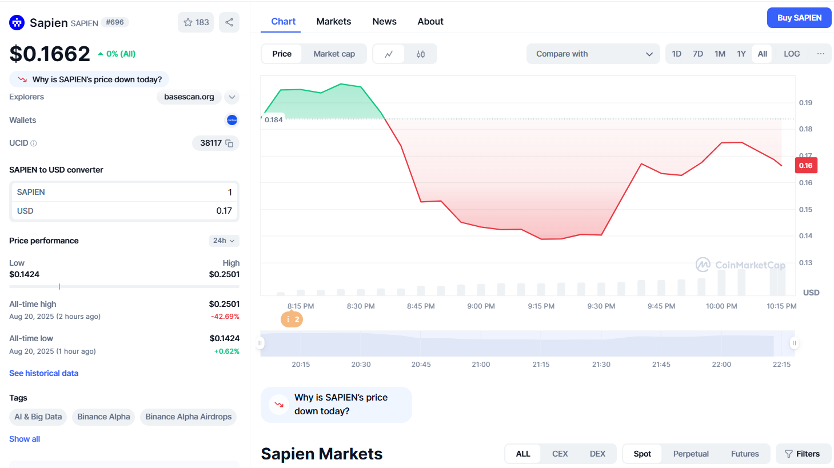Click the left chart range slider handle
Screen dimensions: 834x468
pos(260,343)
